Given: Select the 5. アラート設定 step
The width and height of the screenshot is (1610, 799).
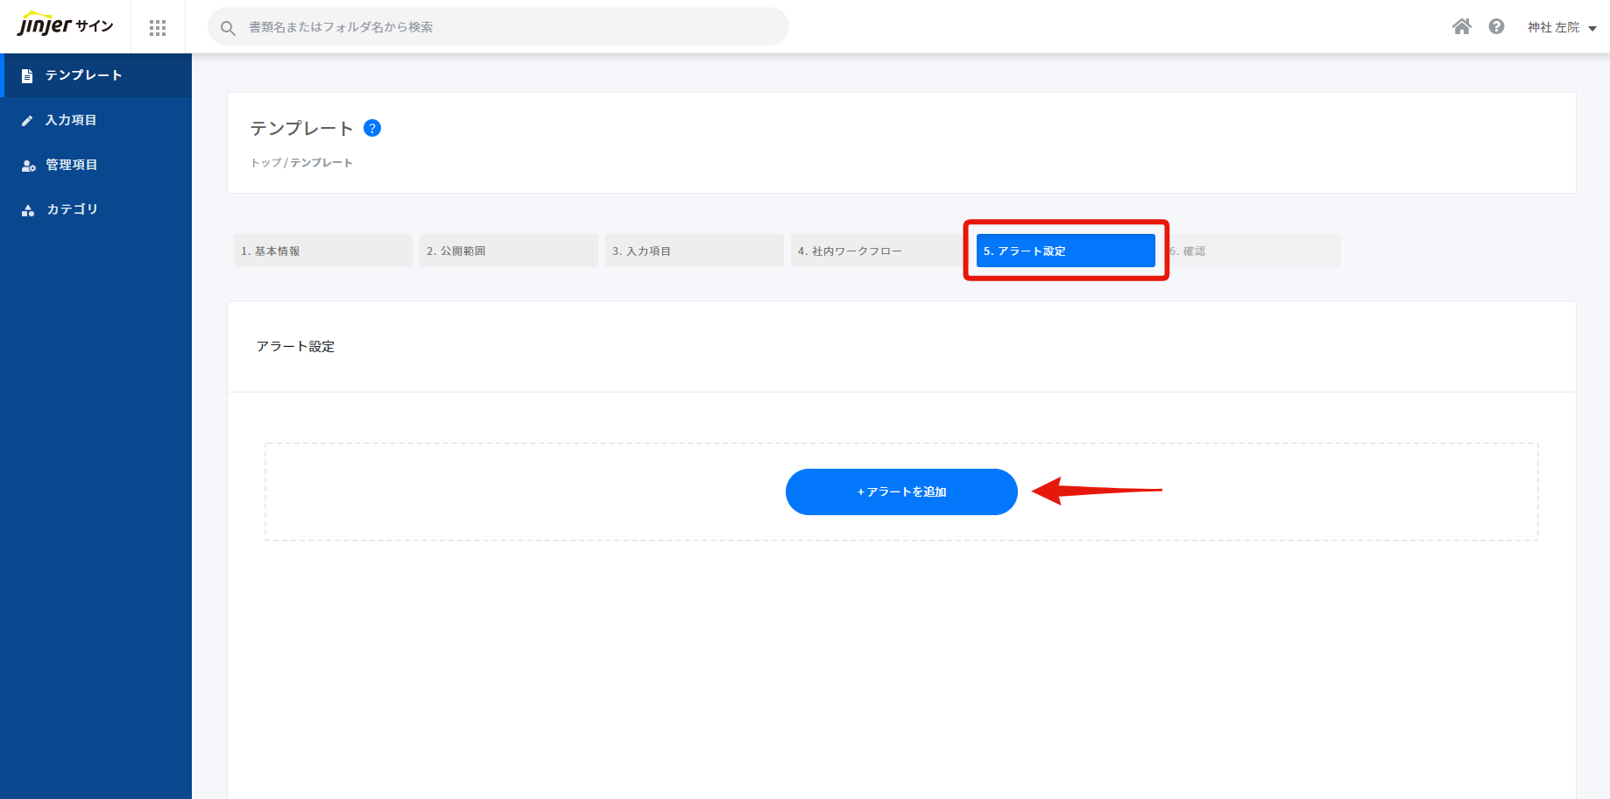Looking at the screenshot, I should [x=1065, y=251].
